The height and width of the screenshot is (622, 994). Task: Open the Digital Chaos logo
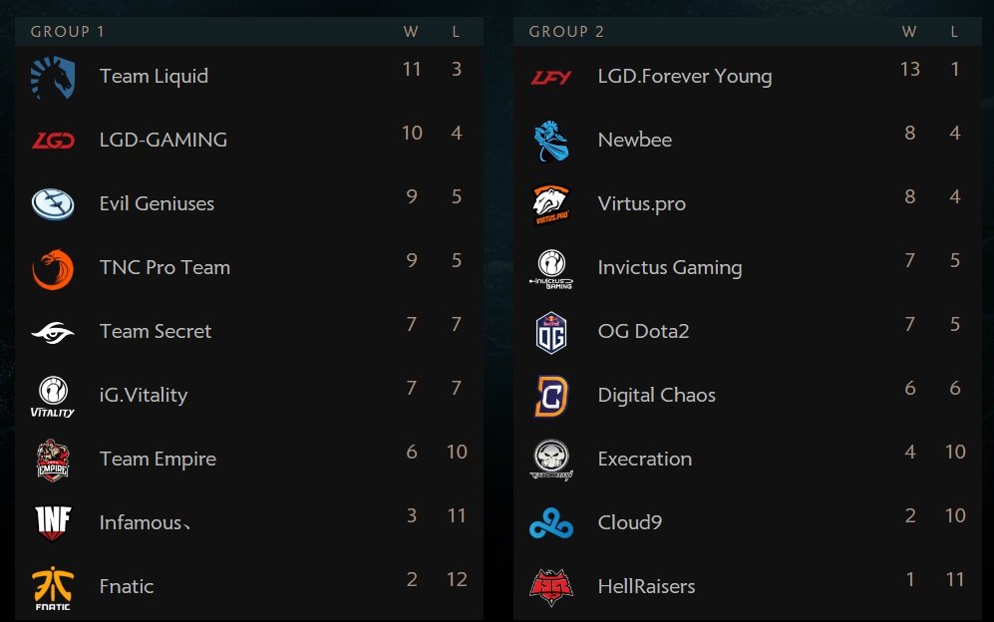tap(551, 396)
